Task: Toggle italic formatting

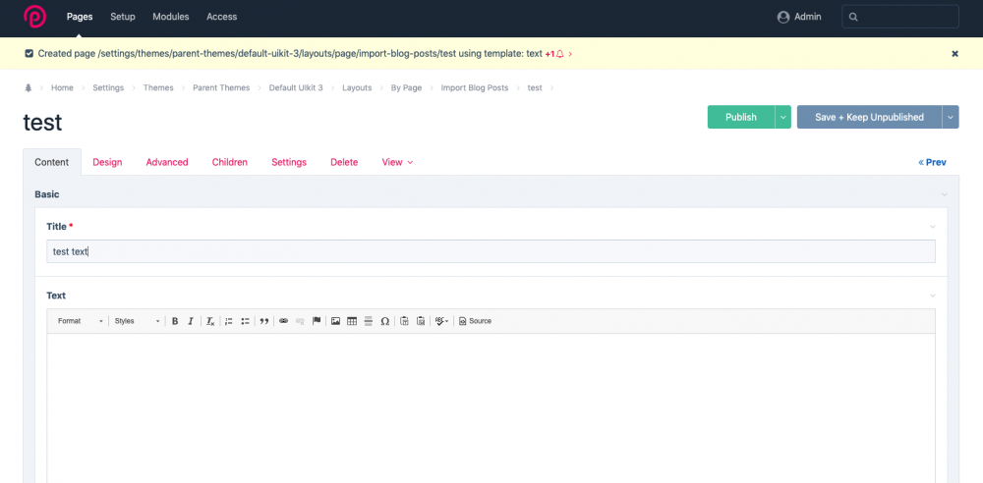Action: pos(191,321)
